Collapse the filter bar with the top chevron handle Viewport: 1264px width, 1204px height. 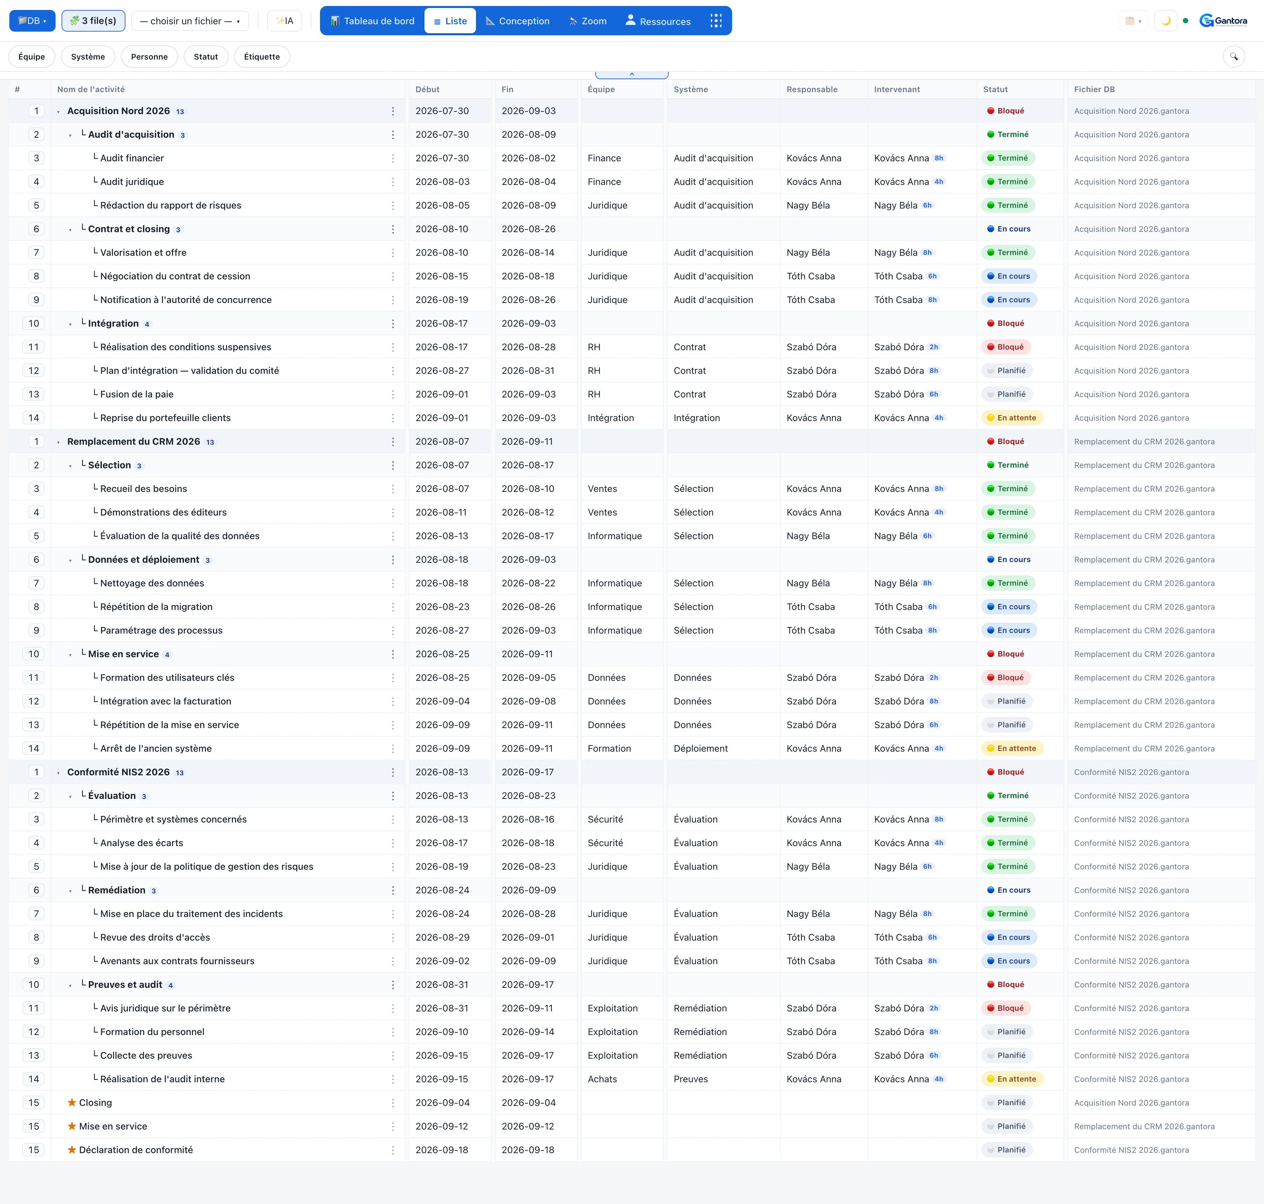(x=632, y=75)
